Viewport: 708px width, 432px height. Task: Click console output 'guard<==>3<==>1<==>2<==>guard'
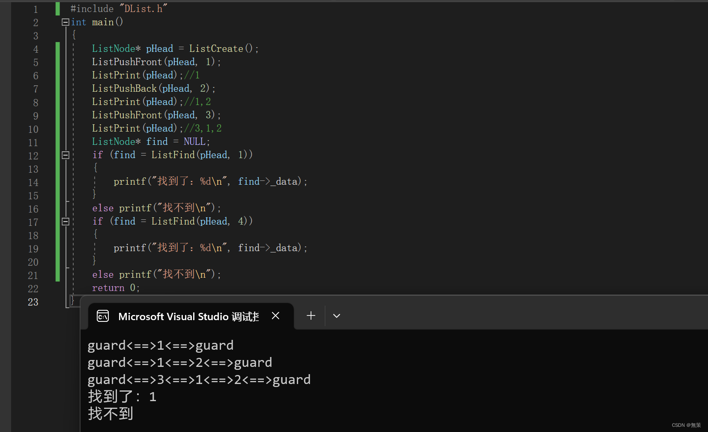coord(199,380)
